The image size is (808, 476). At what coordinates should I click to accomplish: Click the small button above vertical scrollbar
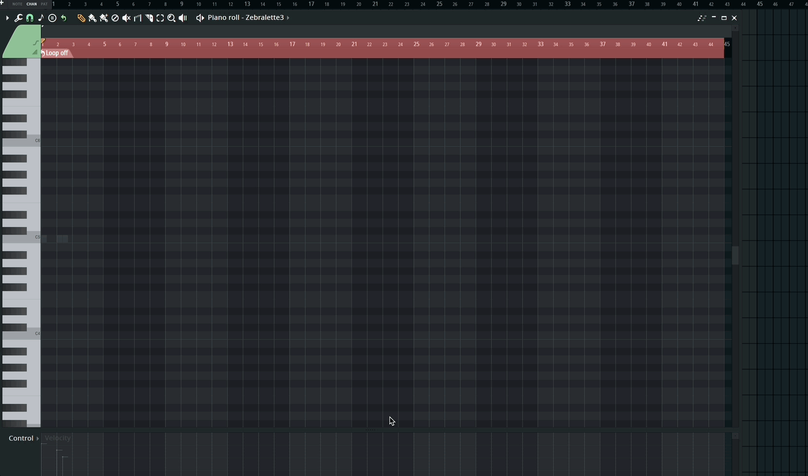736,28
